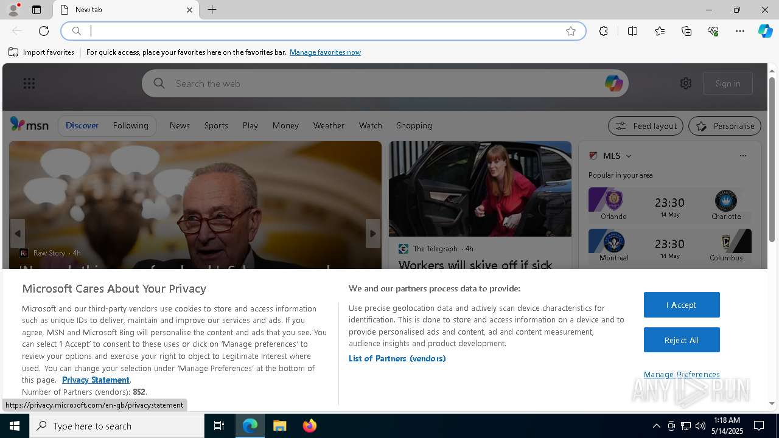Viewport: 779px width, 438px height.
Task: Open a new tab with plus icon
Action: (x=212, y=10)
